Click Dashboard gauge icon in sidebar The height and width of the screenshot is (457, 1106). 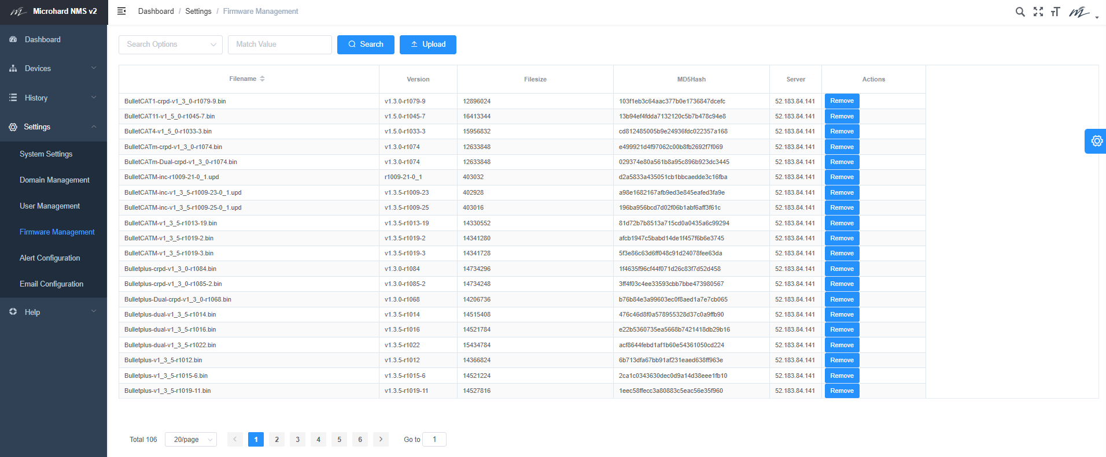click(x=13, y=39)
